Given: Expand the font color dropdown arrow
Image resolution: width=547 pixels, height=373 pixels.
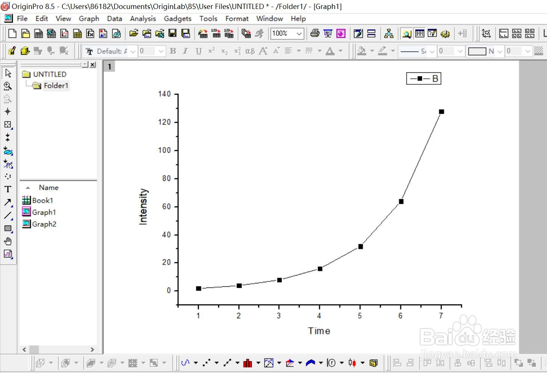Looking at the screenshot, I should click(x=341, y=51).
